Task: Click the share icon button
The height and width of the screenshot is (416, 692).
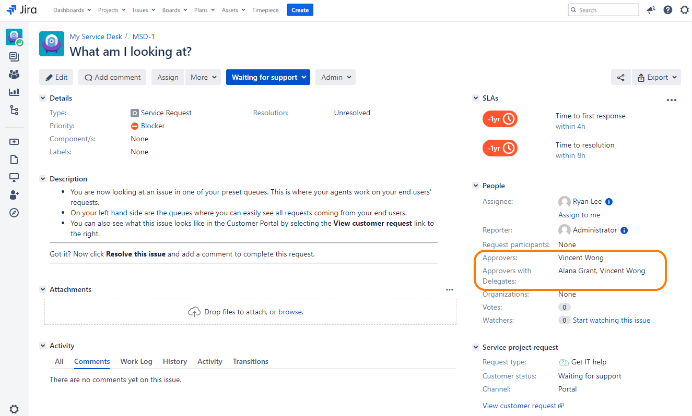Action: click(620, 77)
